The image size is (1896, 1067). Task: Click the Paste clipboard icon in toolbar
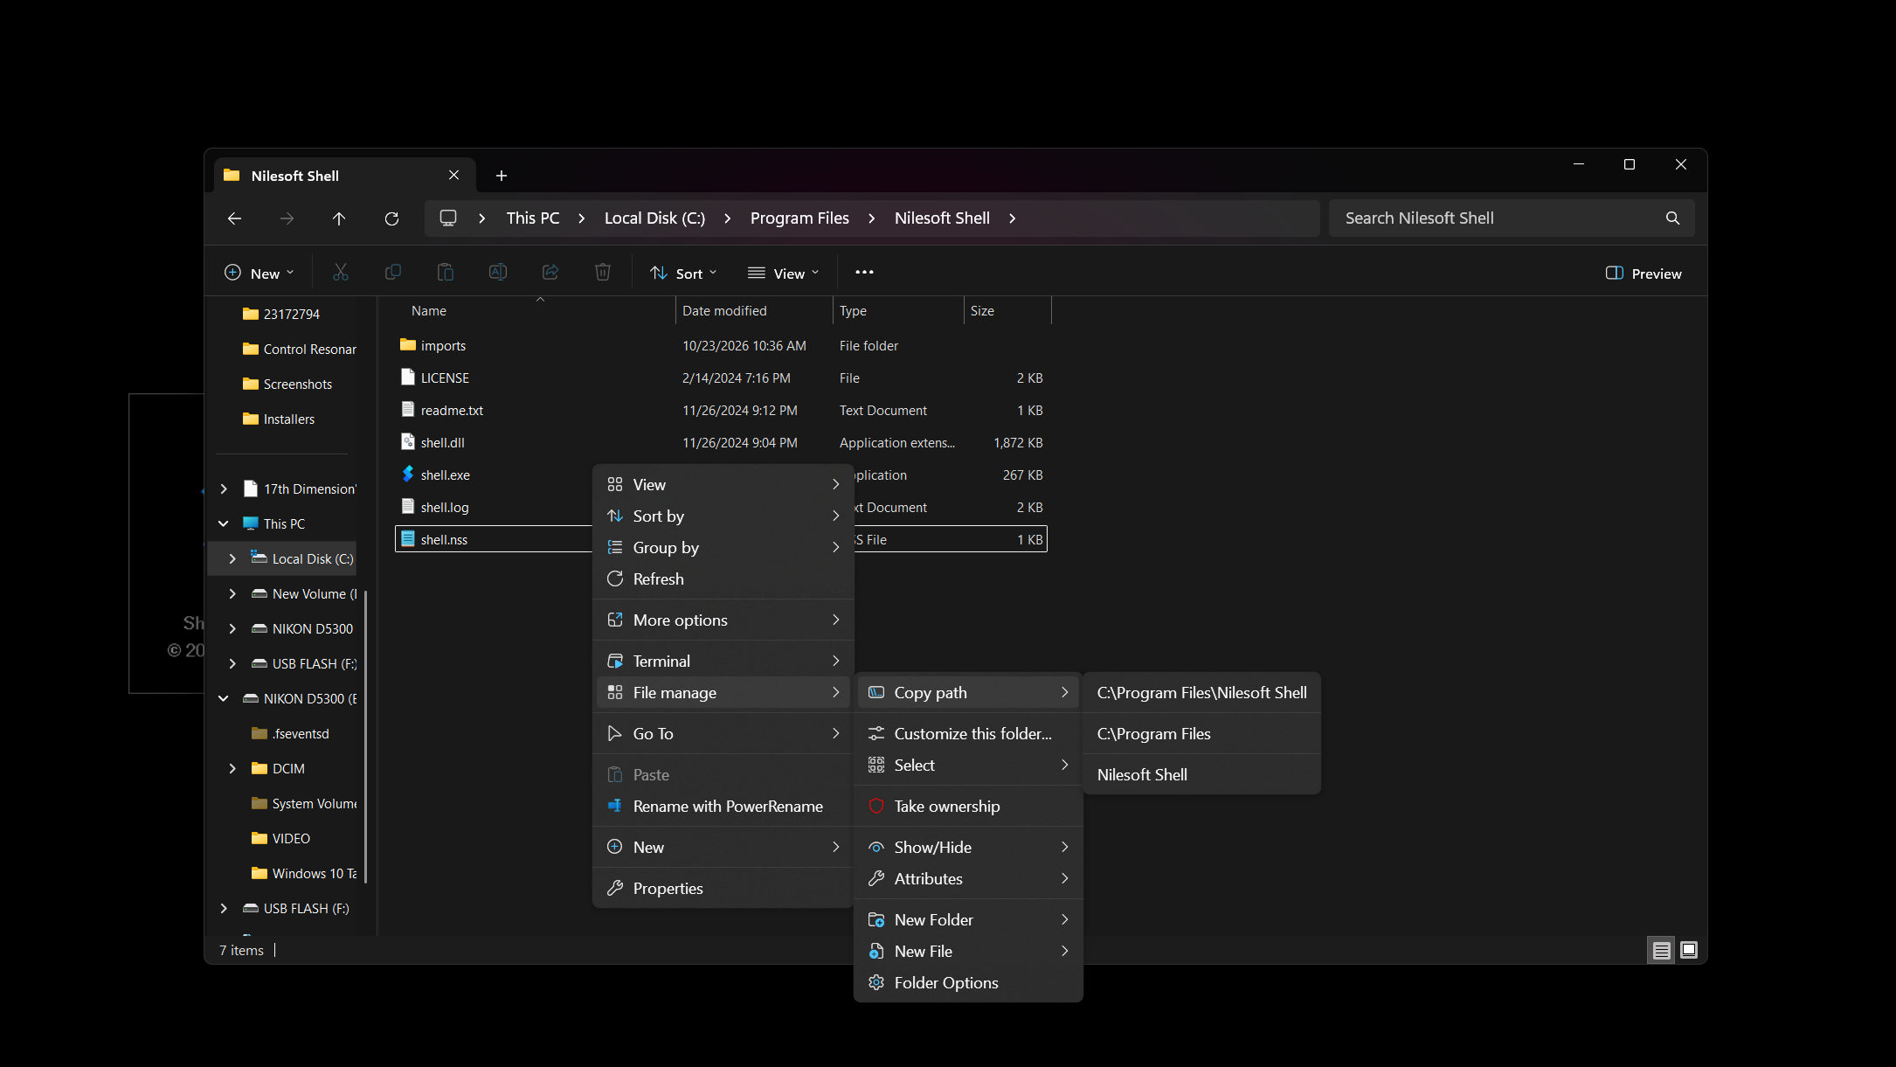[x=446, y=273]
